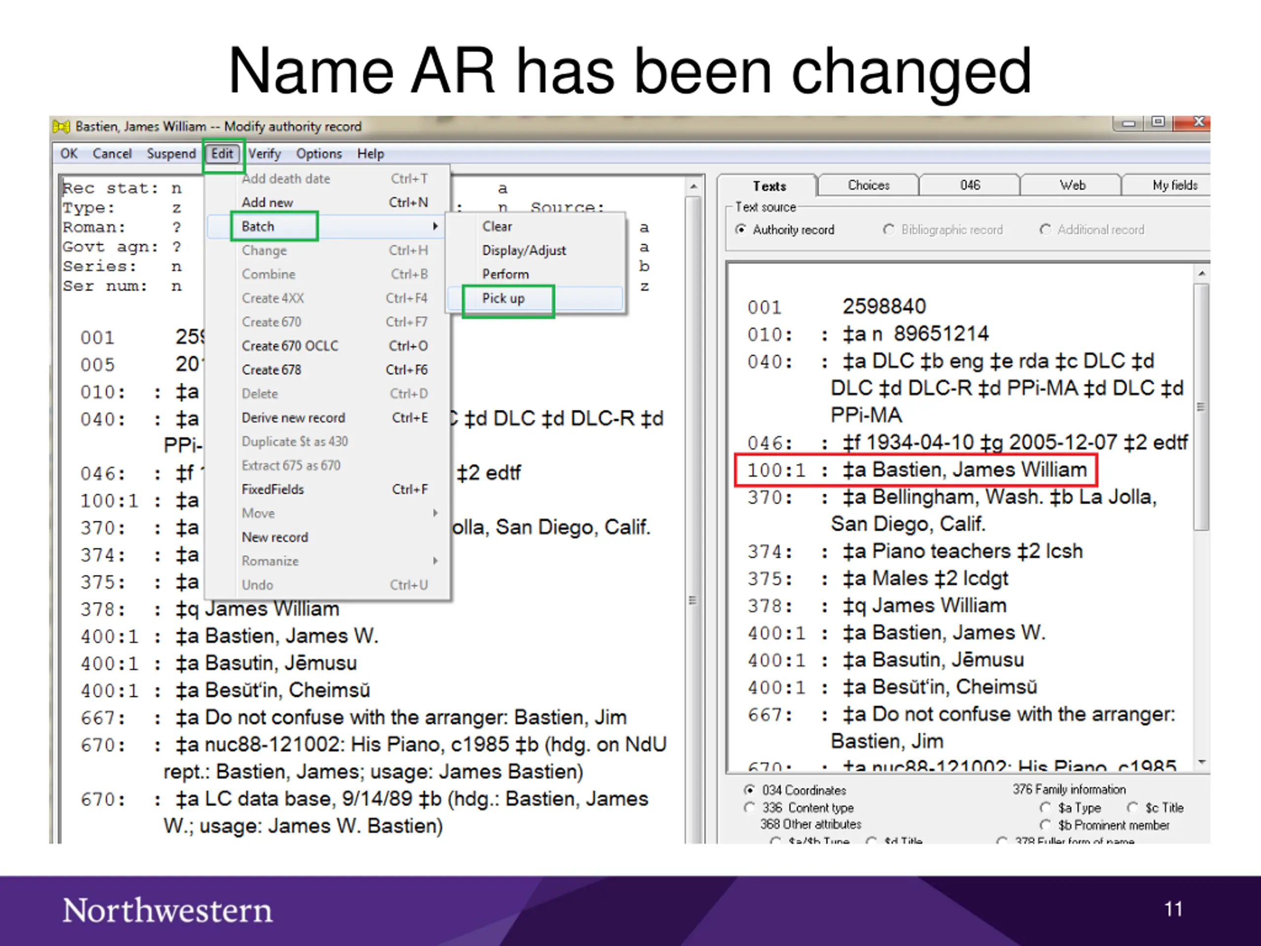Screen dimensions: 1261x946
Task: Click 046 birth date field in right pane
Action: click(968, 443)
